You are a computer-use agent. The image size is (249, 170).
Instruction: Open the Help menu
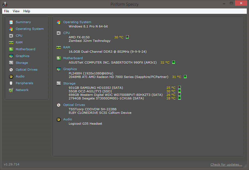[x=27, y=11]
